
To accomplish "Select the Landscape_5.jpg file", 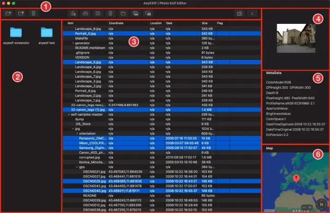I will pyautogui.click(x=161, y=62).
